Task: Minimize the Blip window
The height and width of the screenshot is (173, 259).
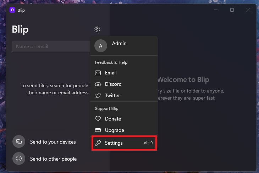Action: tap(216, 10)
